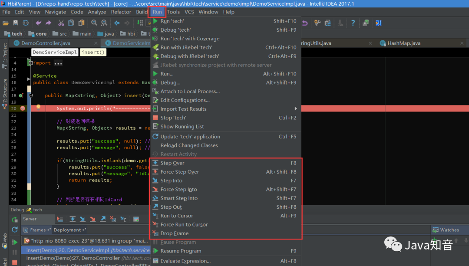Select insertDemo(Demo):27 stack frame

tap(86, 258)
